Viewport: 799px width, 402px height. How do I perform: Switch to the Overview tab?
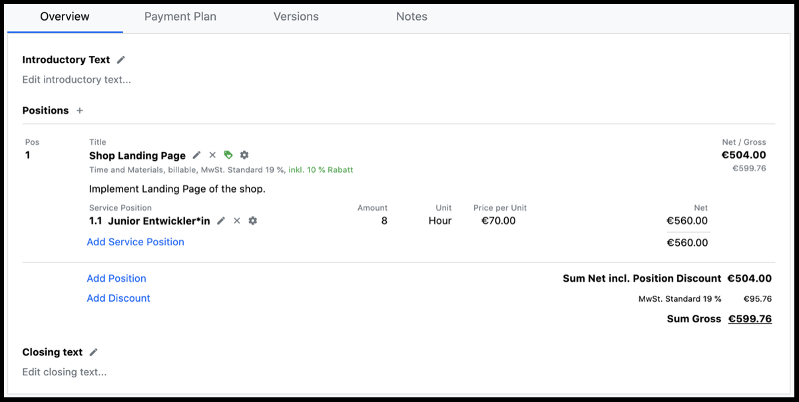tap(65, 17)
